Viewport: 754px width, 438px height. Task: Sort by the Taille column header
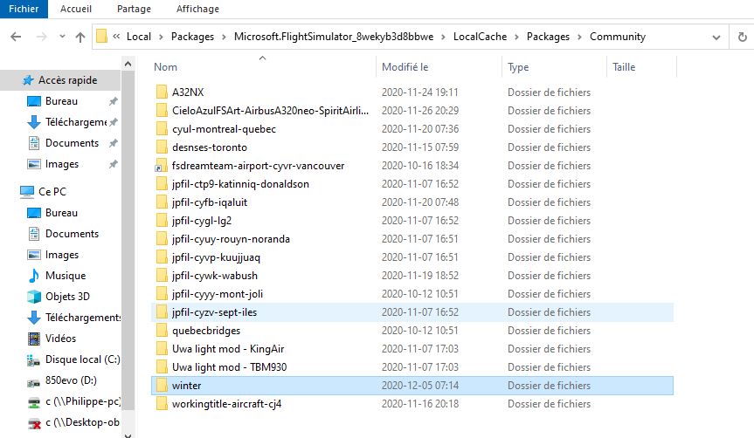click(x=624, y=67)
